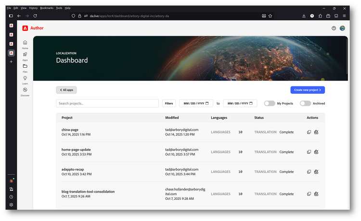Viewport: 361px width, 221px height.
Task: Open the end date calendar picker
Action: click(x=251, y=103)
